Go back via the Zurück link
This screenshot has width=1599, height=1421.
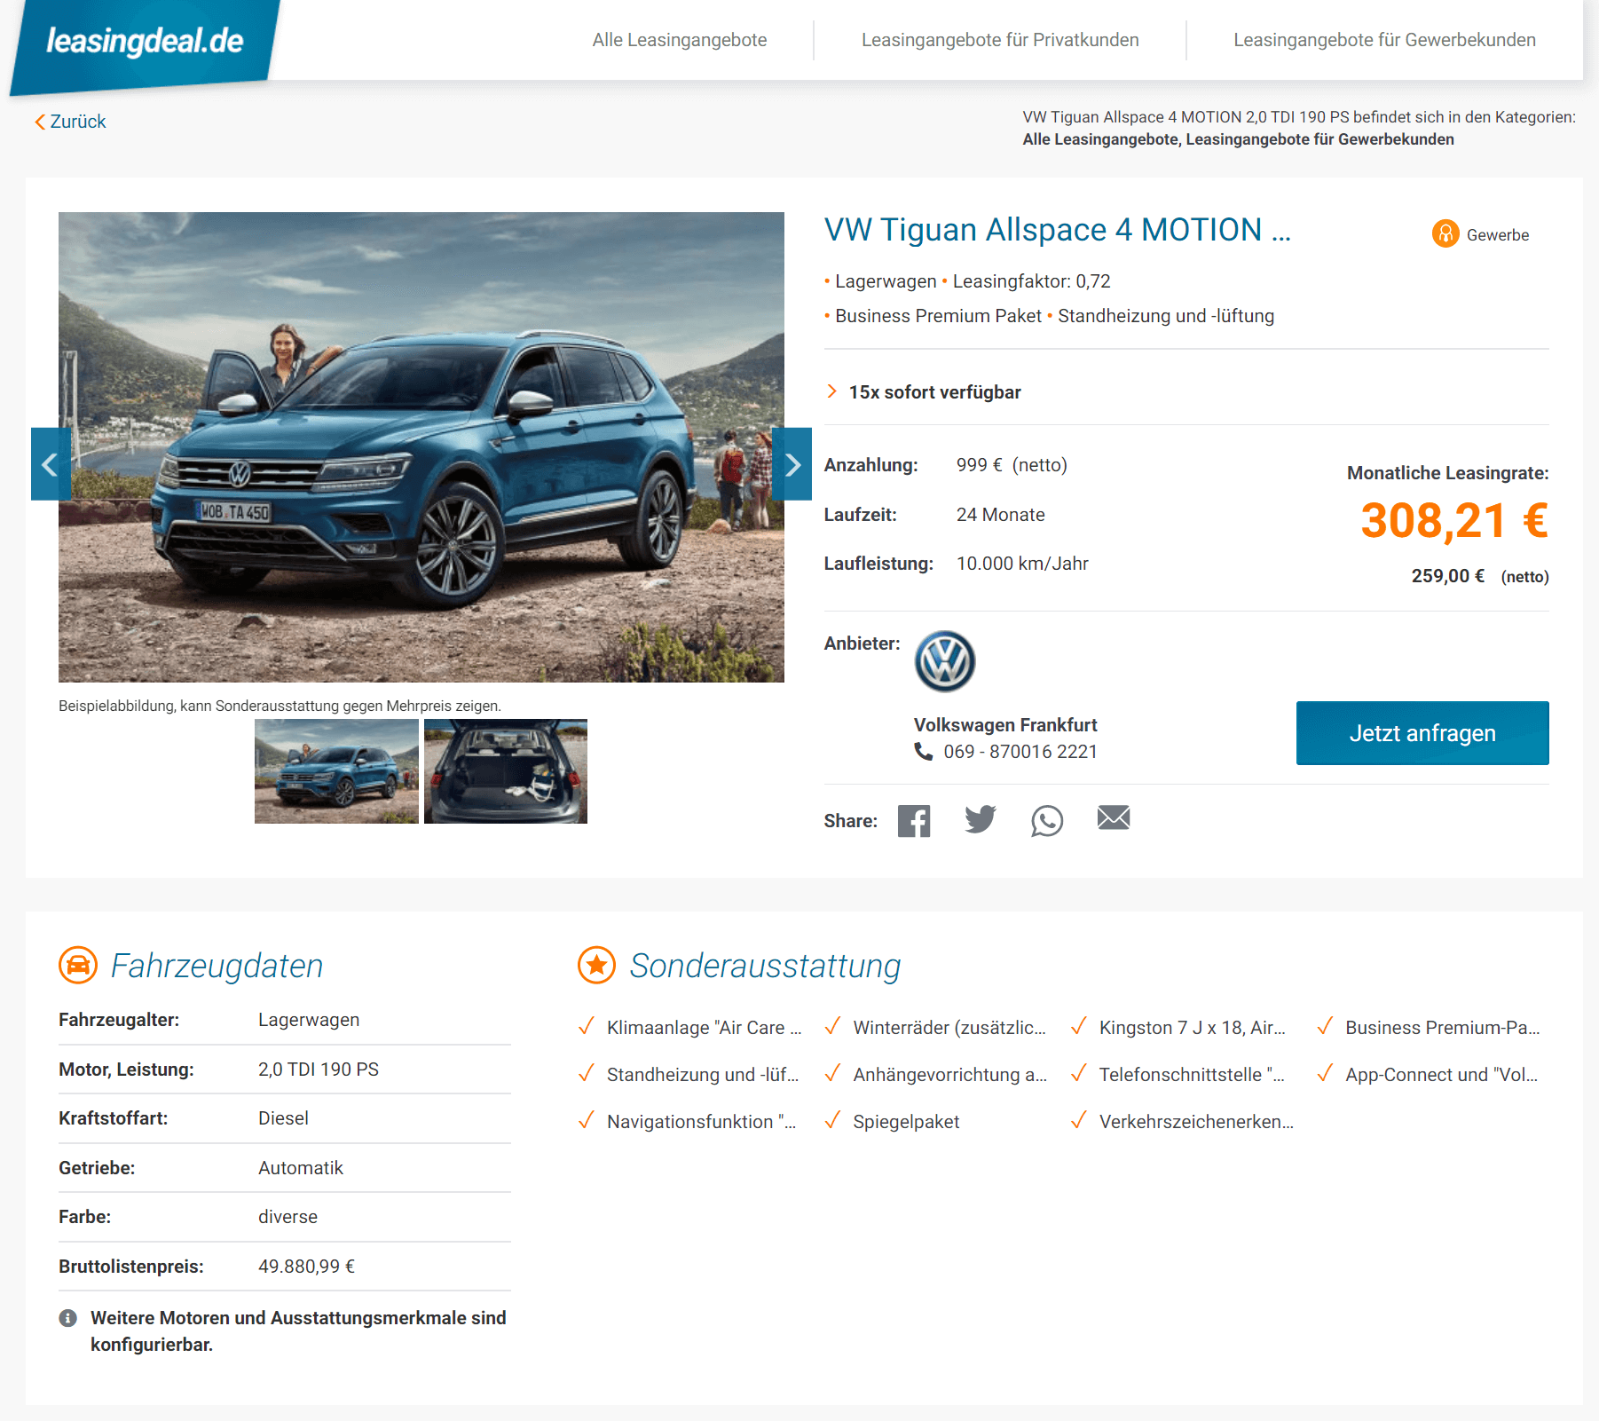pyautogui.click(x=70, y=122)
